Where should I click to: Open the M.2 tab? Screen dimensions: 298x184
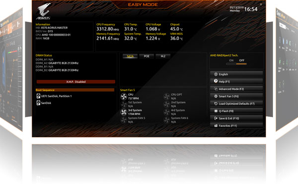tap(163, 56)
